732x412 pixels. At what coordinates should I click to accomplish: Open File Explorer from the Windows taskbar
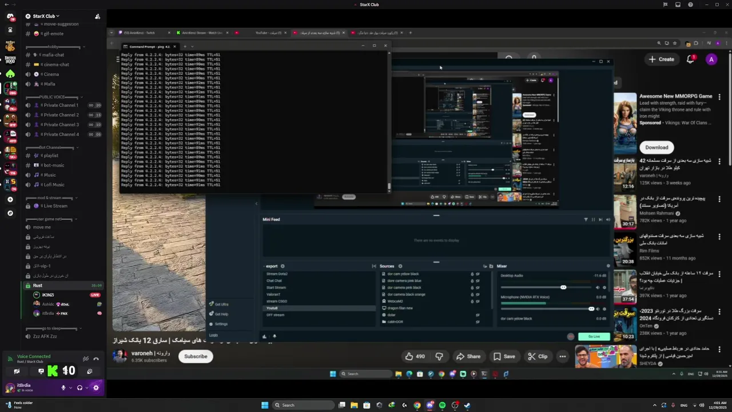354,405
